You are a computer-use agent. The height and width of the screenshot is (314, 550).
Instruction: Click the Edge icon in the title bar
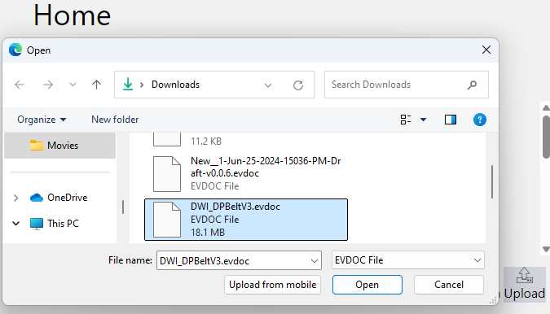pos(15,50)
